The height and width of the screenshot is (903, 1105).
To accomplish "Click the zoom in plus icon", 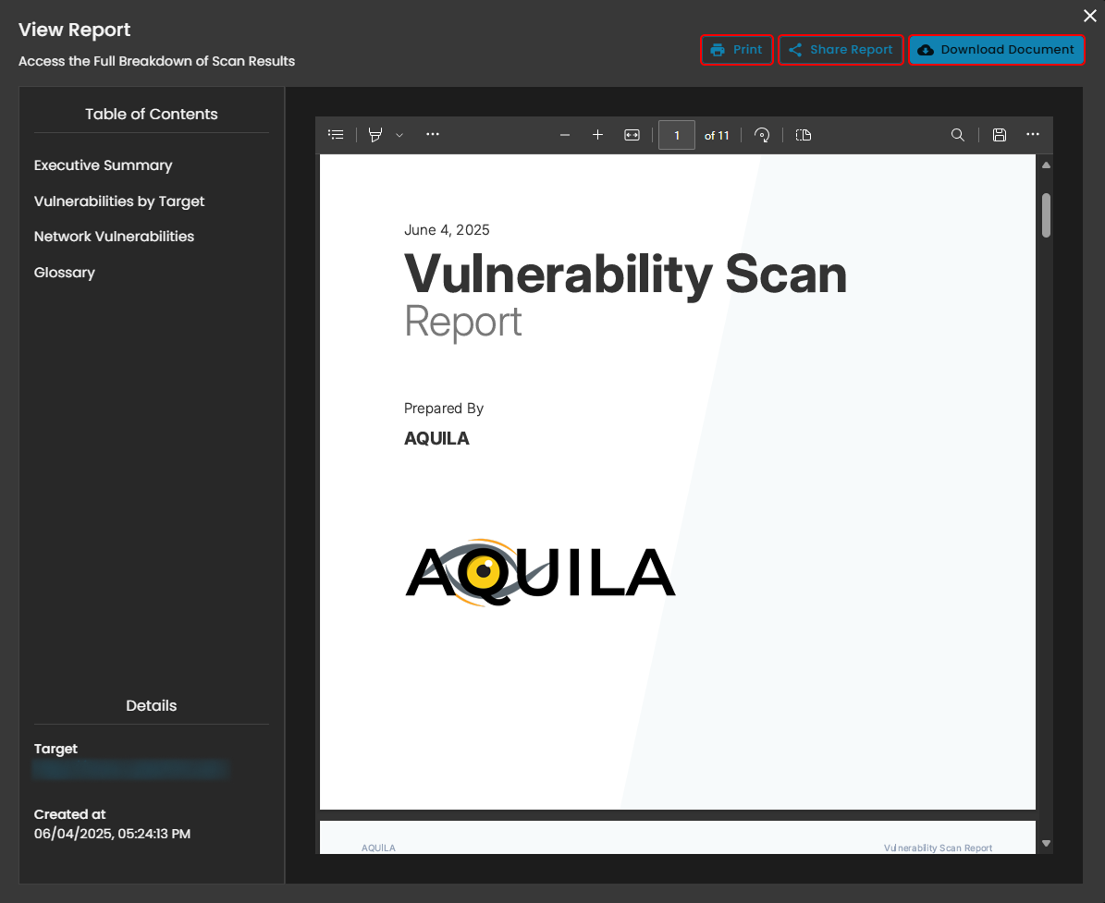I will click(597, 135).
